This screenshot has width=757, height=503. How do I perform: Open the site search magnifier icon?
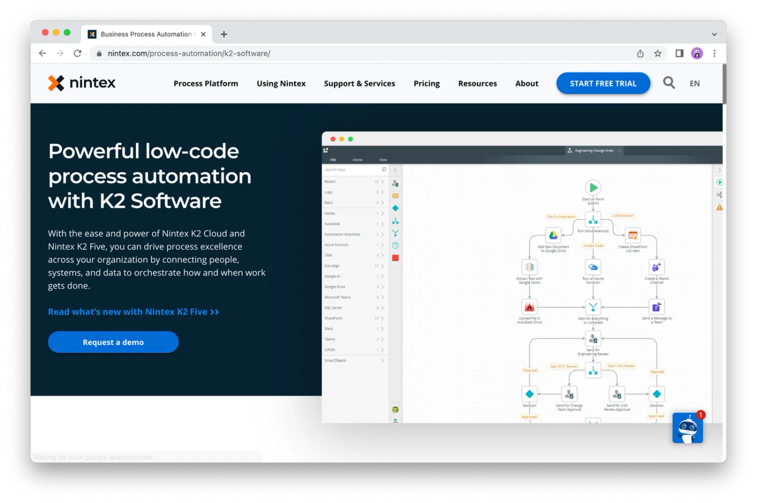point(669,83)
